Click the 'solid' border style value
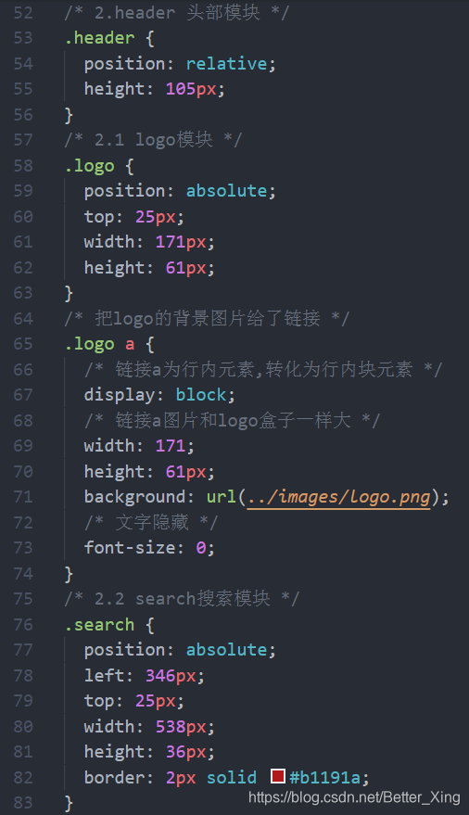 point(232,777)
